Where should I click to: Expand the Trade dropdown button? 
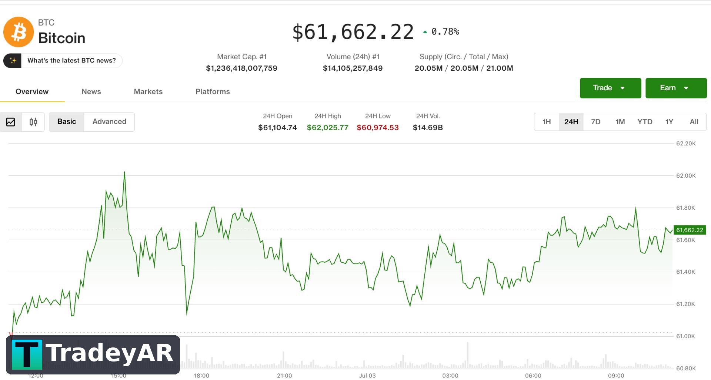pos(610,88)
